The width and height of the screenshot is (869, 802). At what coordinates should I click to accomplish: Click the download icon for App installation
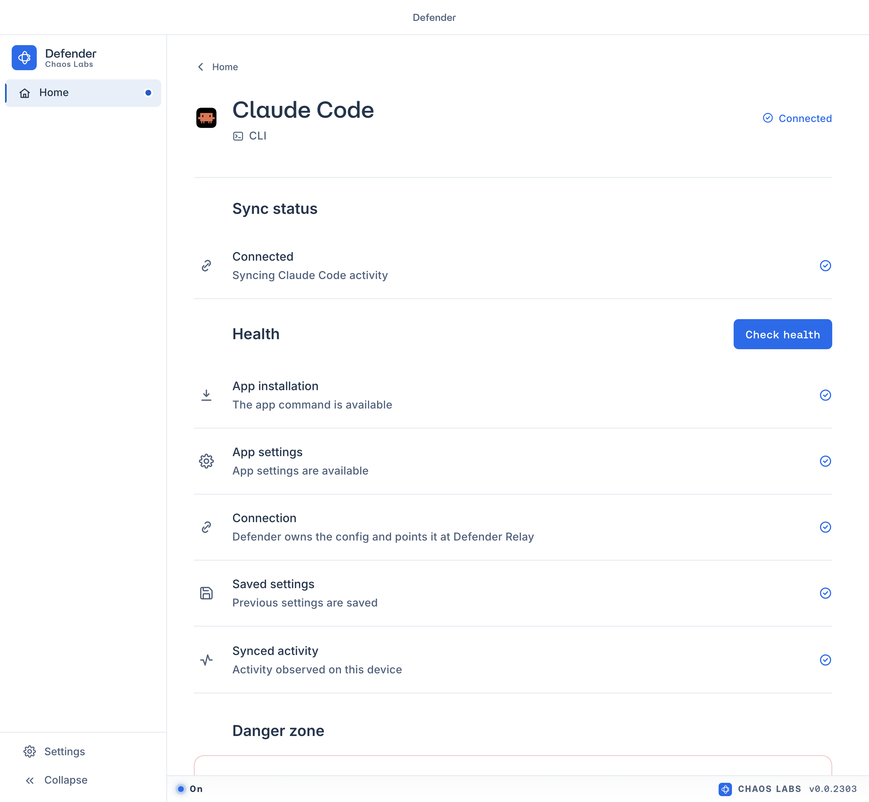(x=206, y=395)
